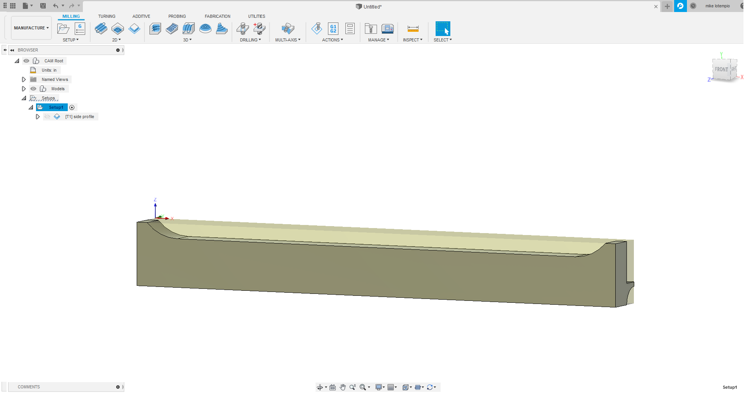Expand the Named Views tree node

tap(24, 79)
